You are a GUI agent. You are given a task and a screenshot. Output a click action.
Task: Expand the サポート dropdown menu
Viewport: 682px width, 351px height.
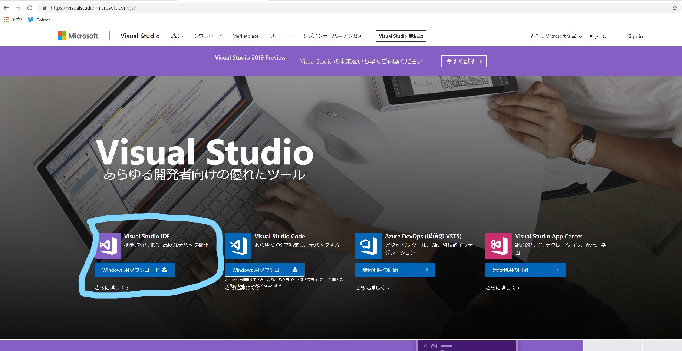282,36
